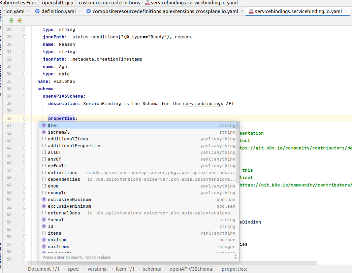Click the array icon beside anyOf suggestion

point(43,159)
